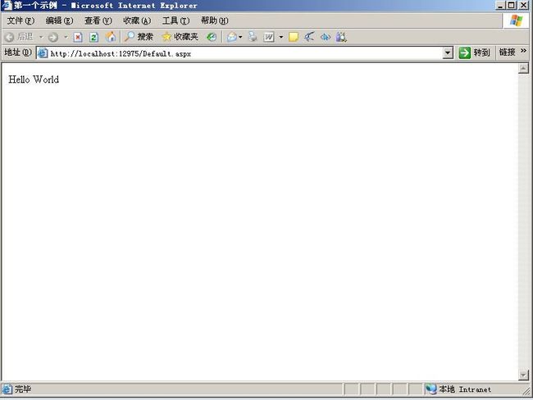The width and height of the screenshot is (533, 400).
Task: Open the Back button history dropdown arrow
Action: (x=41, y=37)
